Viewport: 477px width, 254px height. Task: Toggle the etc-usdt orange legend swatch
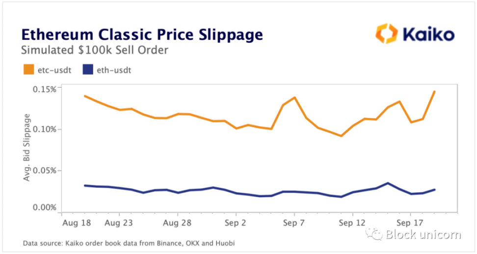(28, 70)
